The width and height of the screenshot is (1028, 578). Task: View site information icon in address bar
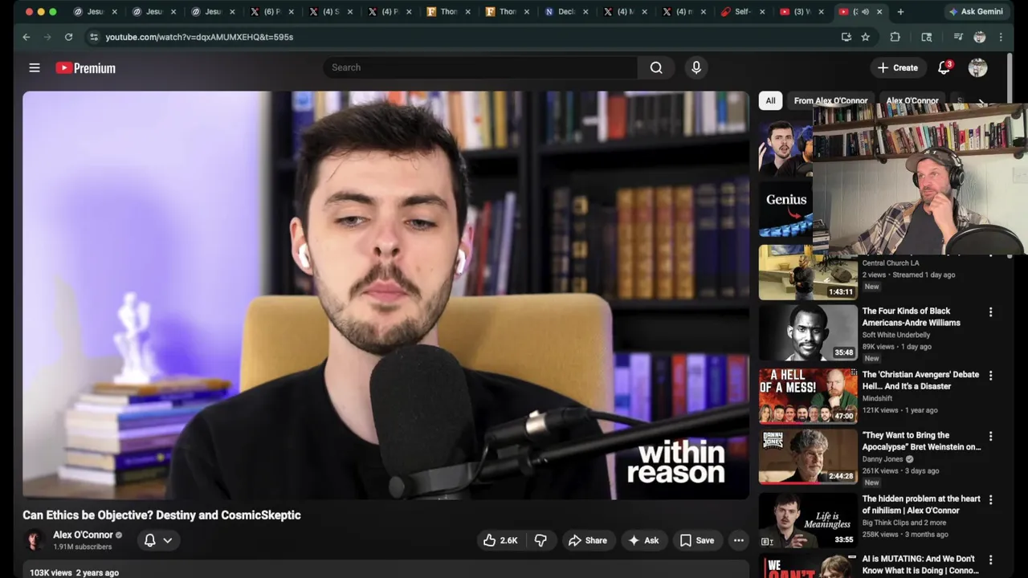(x=94, y=37)
